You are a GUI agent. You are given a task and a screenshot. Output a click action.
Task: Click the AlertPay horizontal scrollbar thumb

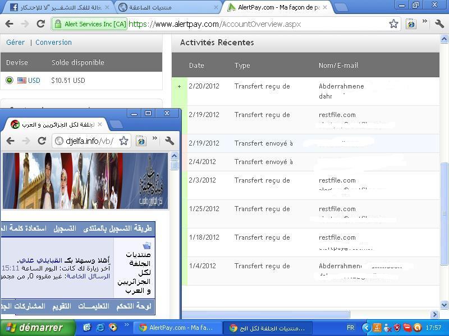pyautogui.click(x=265, y=314)
